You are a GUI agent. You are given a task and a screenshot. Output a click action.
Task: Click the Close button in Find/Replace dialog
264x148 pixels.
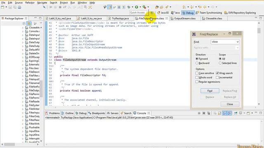(x=230, y=104)
